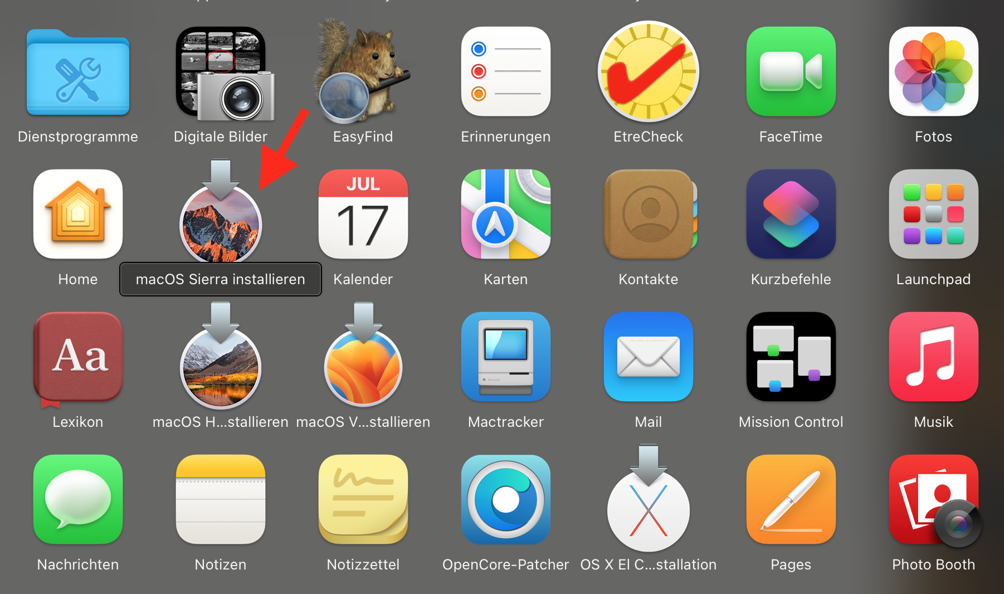Click the Fotos flower icon
1004x594 pixels.
coord(934,71)
